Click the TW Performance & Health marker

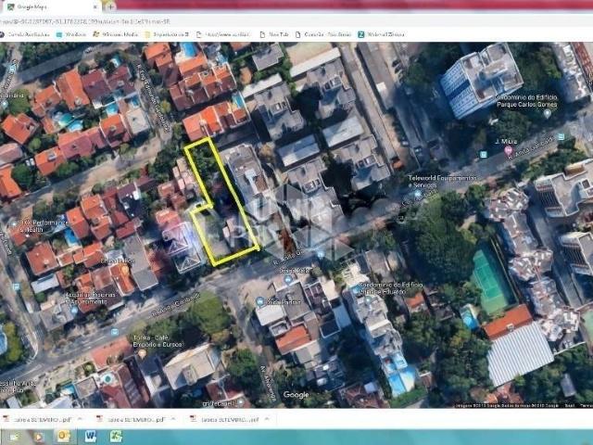coord(14,223)
